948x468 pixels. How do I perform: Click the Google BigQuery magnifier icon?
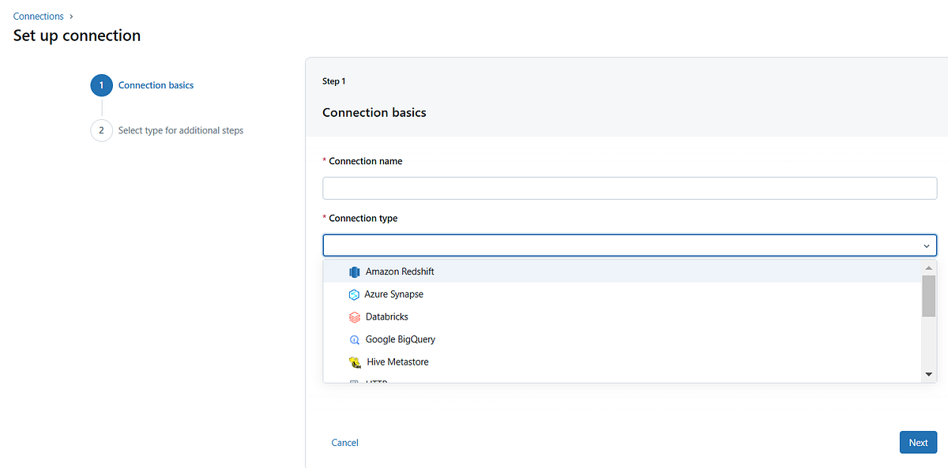click(354, 339)
